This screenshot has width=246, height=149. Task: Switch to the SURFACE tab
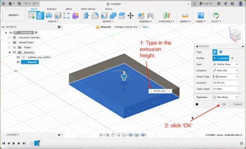[52, 9]
